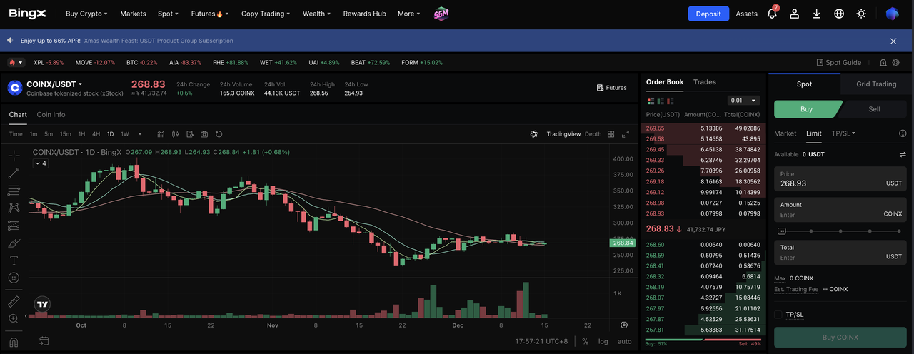Open the Coin Info tab

pos(51,115)
